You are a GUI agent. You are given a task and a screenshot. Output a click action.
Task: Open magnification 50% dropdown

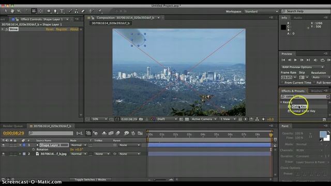(99, 119)
